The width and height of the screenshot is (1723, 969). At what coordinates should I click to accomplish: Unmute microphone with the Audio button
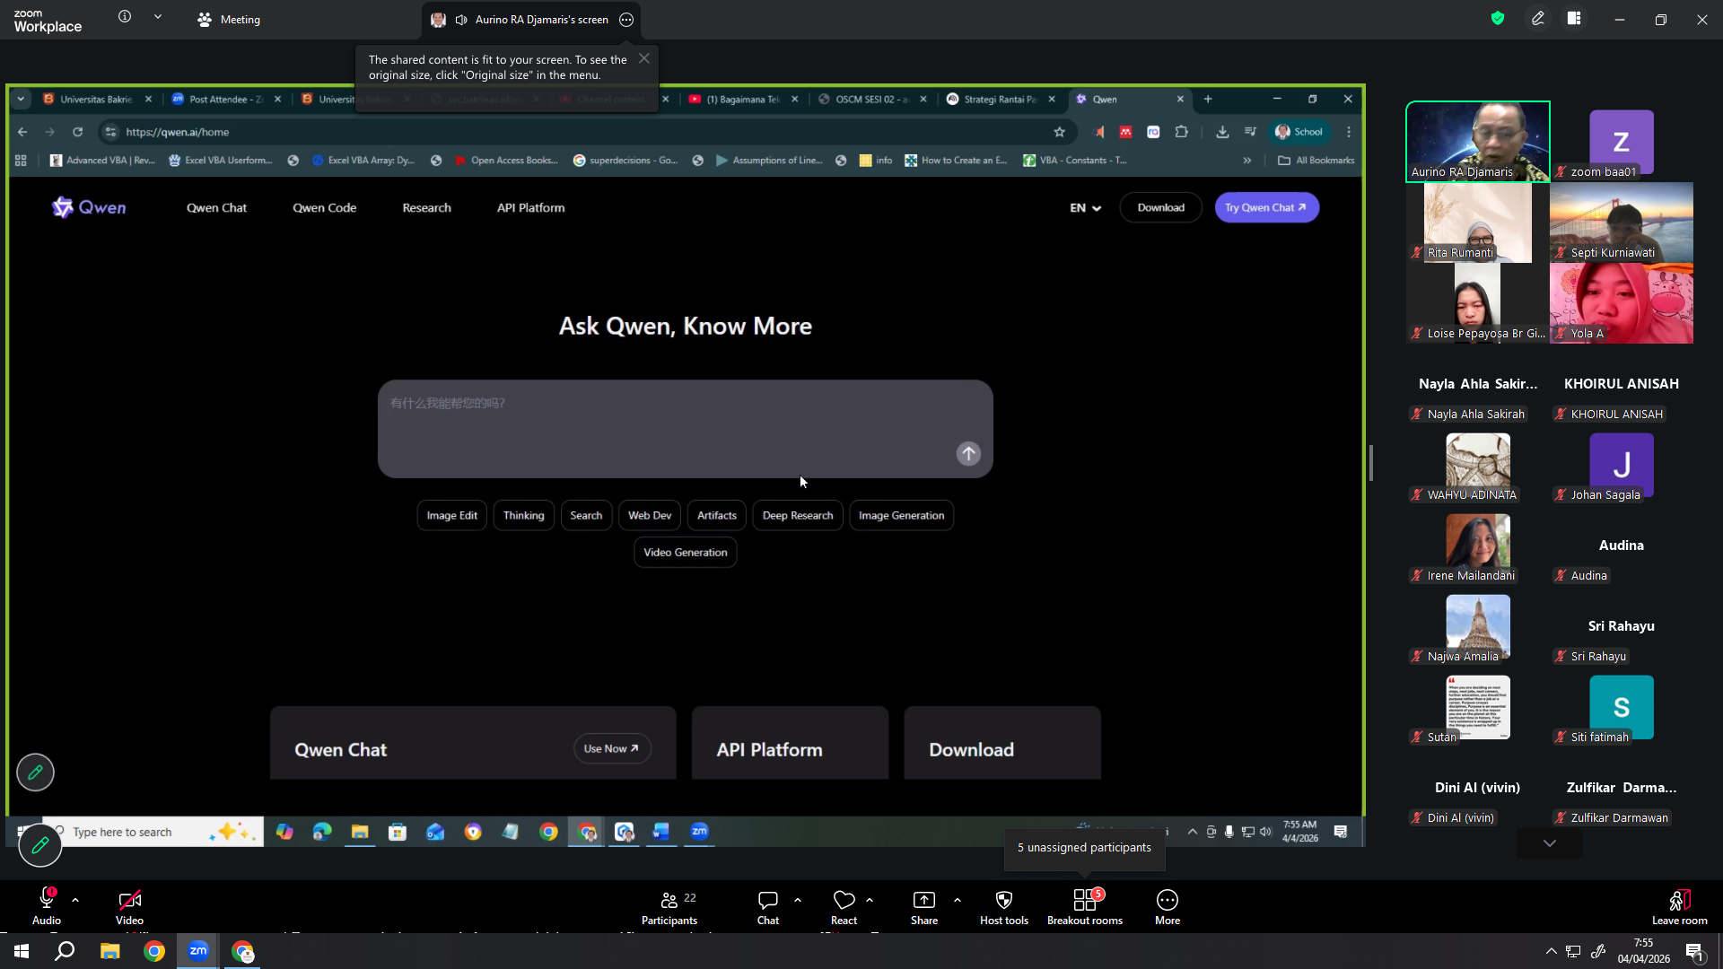click(47, 906)
